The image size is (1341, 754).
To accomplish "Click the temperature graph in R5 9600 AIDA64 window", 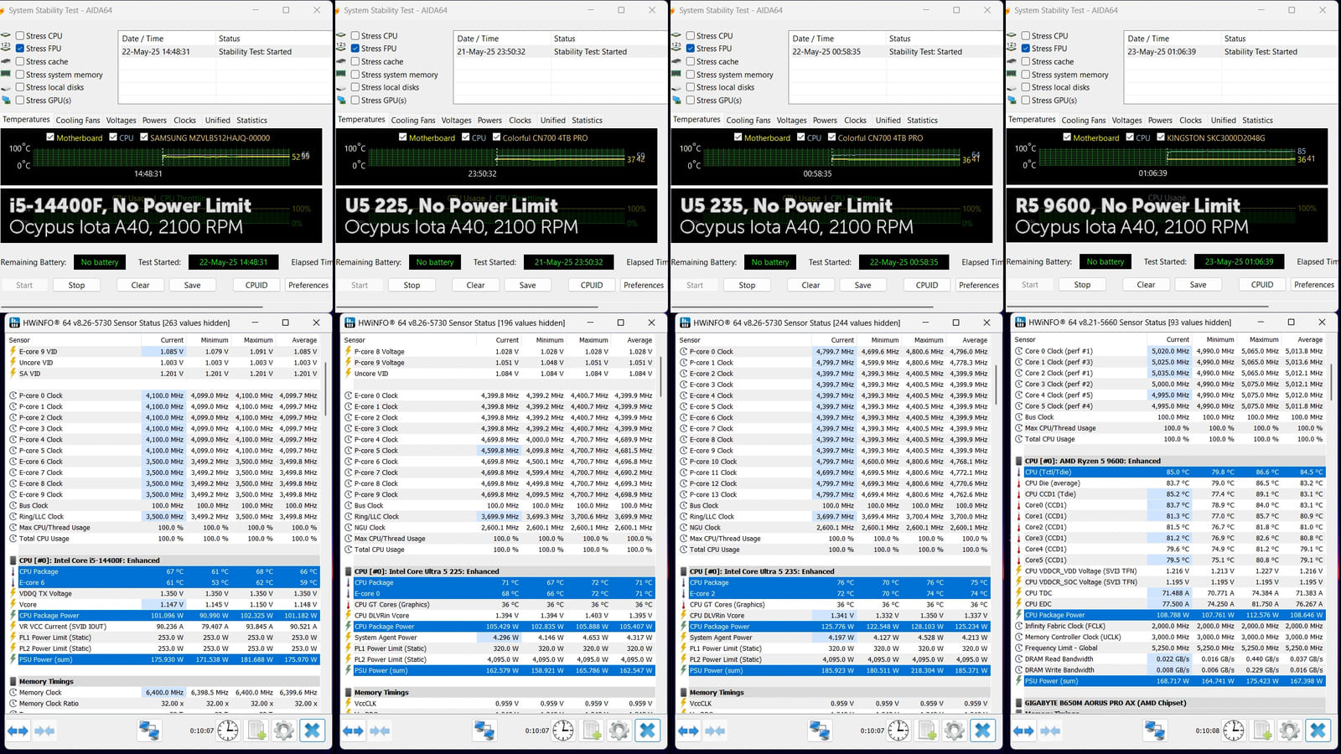I will coord(1167,157).
